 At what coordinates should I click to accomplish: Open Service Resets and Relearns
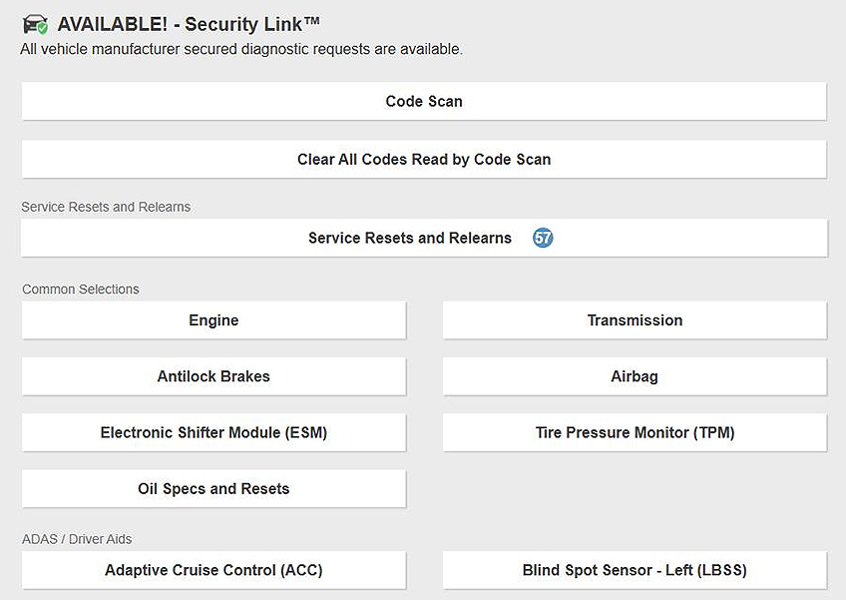(409, 238)
